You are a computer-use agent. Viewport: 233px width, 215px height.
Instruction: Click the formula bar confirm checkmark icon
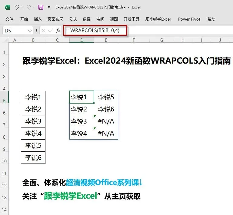coord(51,31)
